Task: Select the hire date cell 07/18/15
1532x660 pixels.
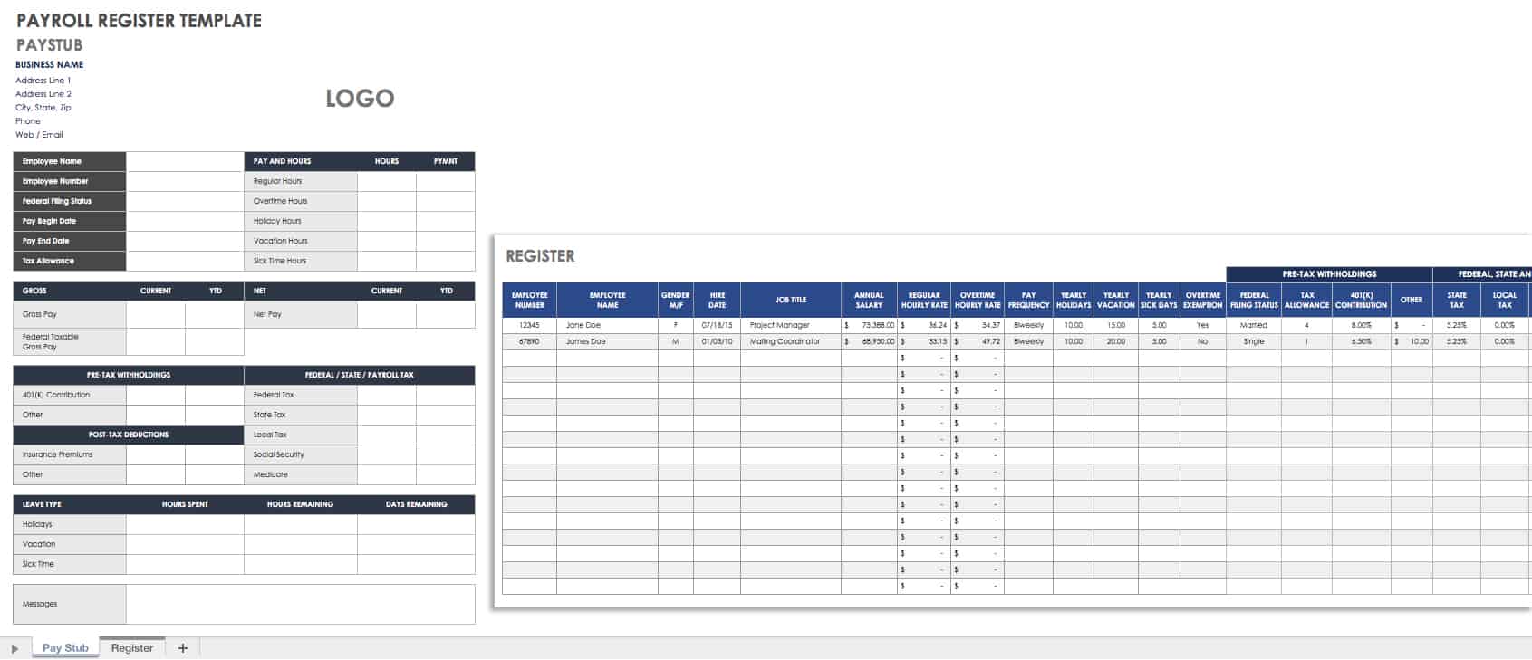Action: [717, 325]
